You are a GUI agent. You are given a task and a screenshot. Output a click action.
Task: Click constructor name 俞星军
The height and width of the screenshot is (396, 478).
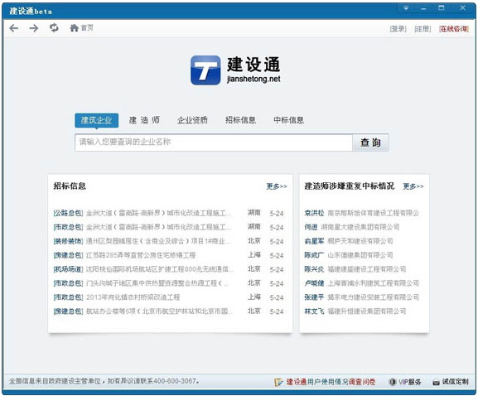click(x=314, y=241)
